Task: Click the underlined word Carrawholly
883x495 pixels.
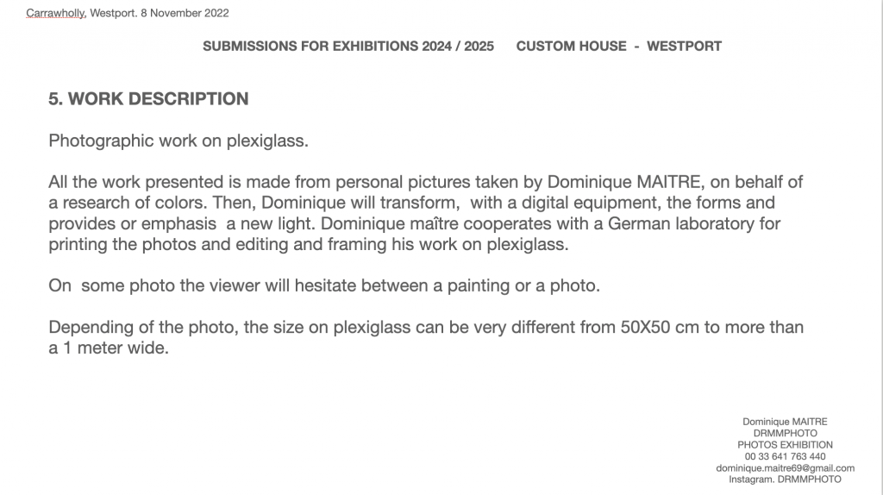Action: (x=55, y=13)
